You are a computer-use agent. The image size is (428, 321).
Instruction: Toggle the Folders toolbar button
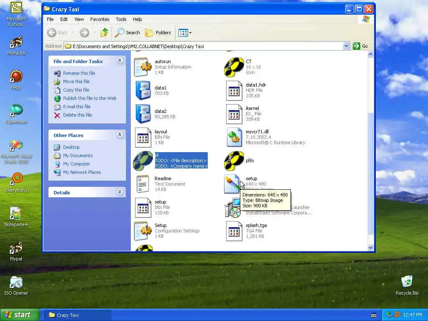[158, 33]
